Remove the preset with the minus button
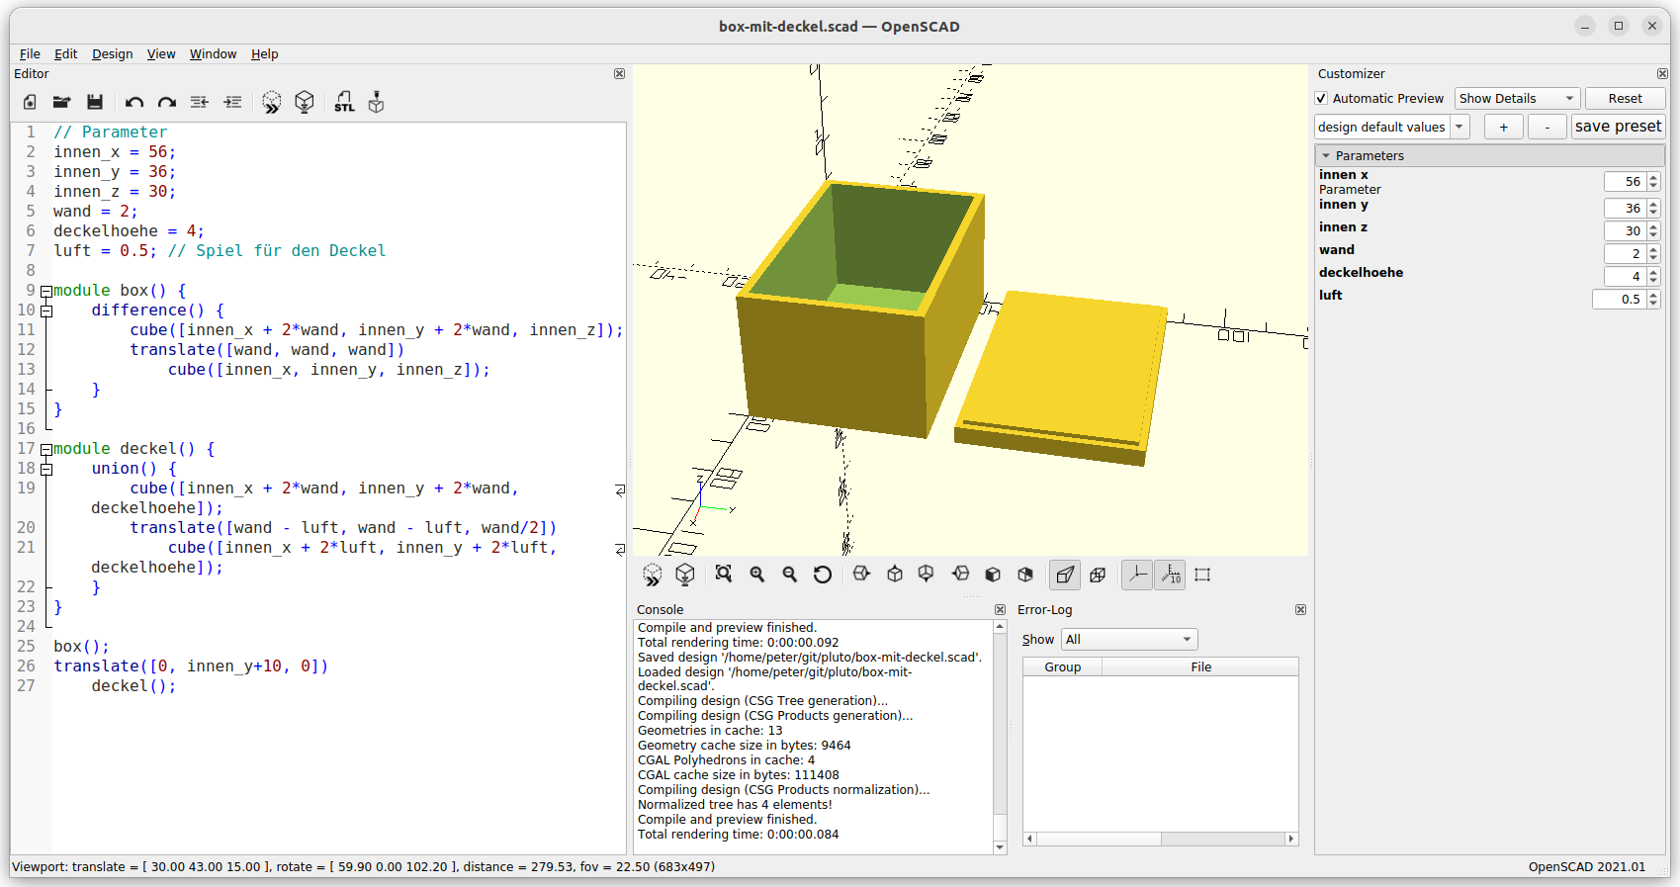The image size is (1680, 887). pos(1547,127)
